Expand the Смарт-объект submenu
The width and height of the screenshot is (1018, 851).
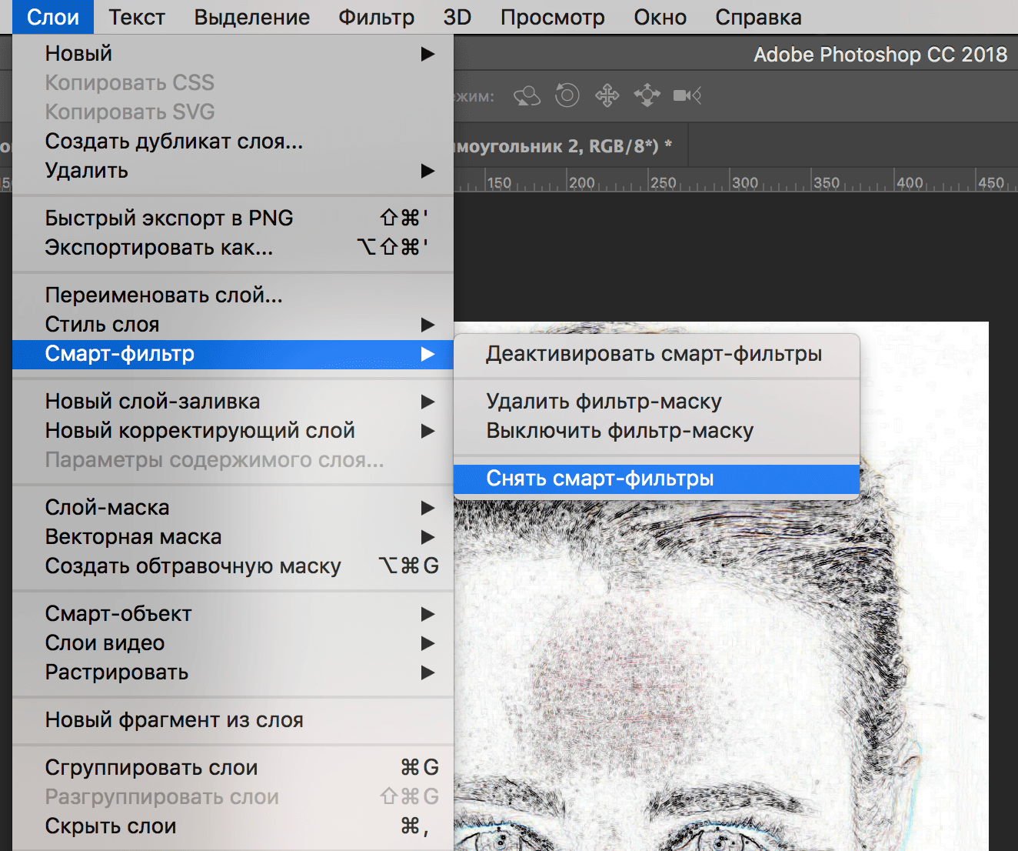click(428, 614)
